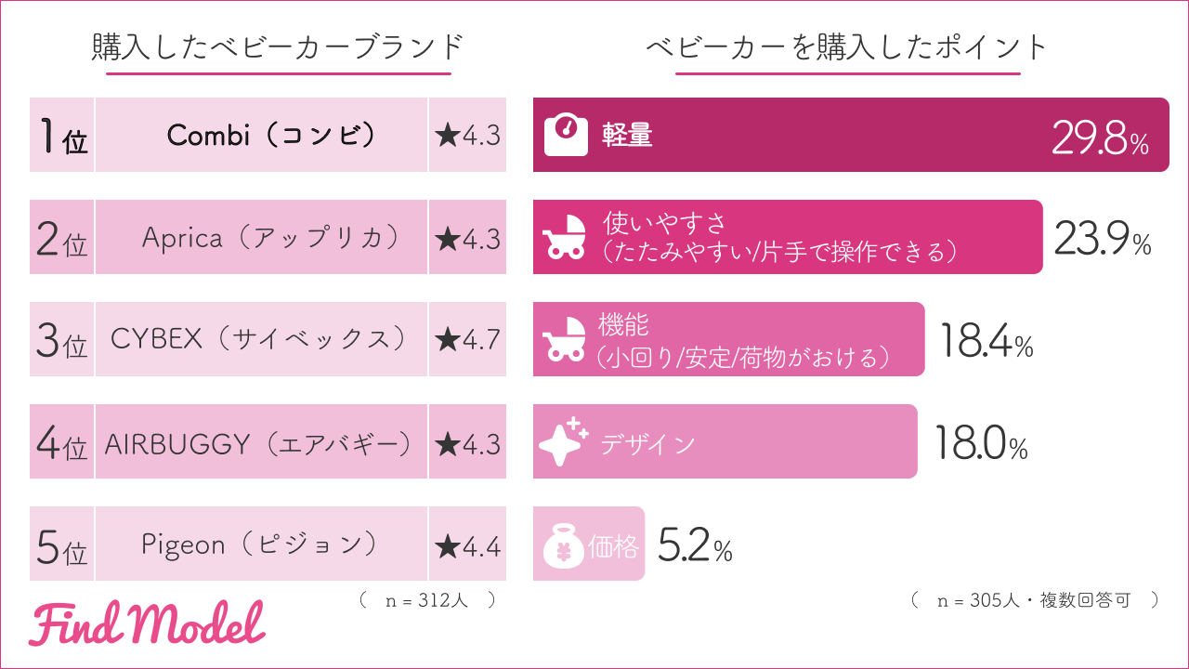1189x669 pixels.
Task: Click the 購入したベビーカーブランド heading
Action: click(x=278, y=46)
